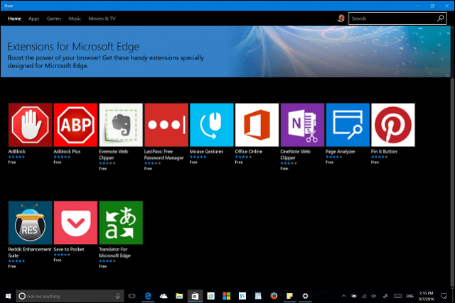The height and width of the screenshot is (303, 455).
Task: Switch to the Games tab
Action: point(54,18)
